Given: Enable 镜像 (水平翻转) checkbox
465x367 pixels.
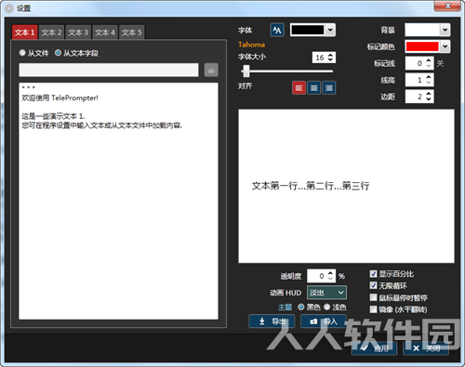Looking at the screenshot, I should [373, 309].
